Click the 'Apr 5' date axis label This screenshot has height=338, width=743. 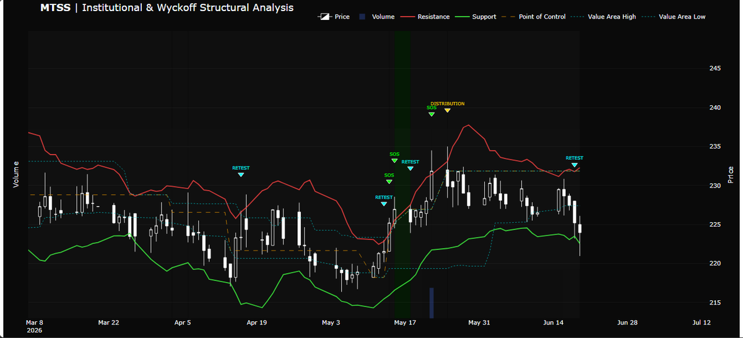coord(183,323)
